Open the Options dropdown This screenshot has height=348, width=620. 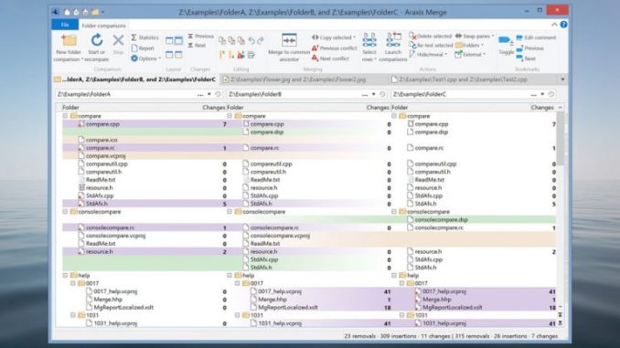(x=145, y=58)
